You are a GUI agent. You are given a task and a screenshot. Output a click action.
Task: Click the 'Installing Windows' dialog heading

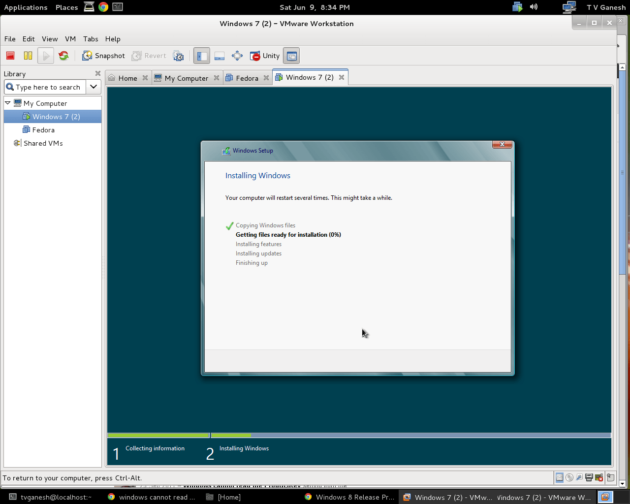coord(258,176)
